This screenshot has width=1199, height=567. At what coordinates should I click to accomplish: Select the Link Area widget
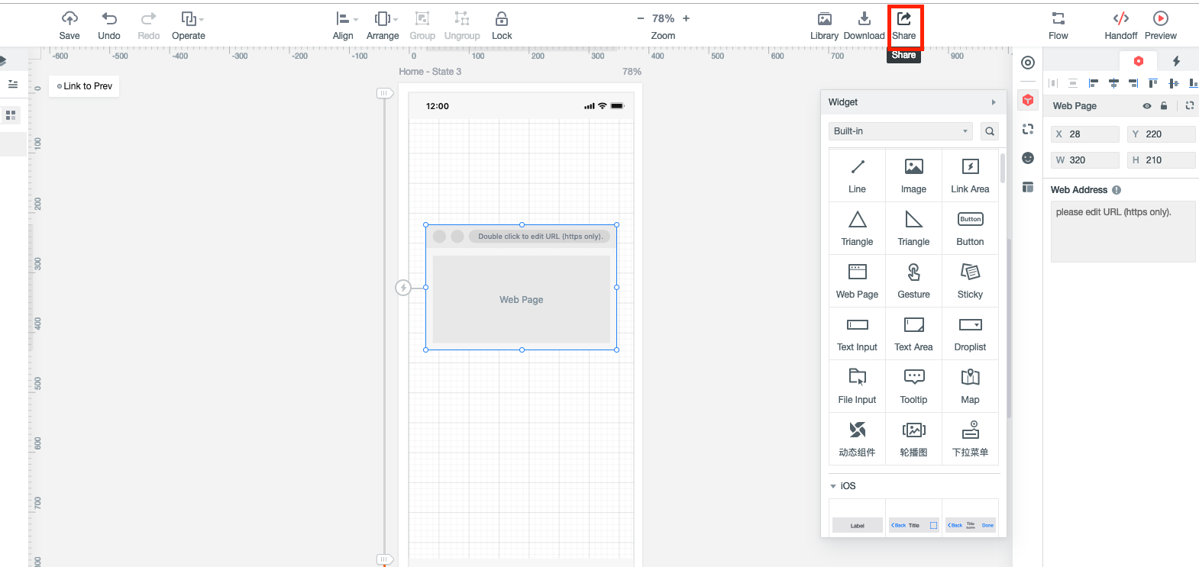coord(971,176)
